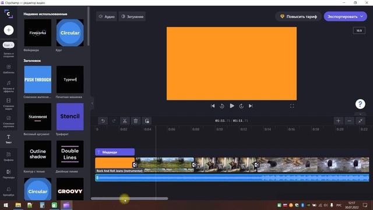This screenshot has height=210, width=373.
Task: Click transition icon between orange and meadow clips
Action: click(135, 164)
